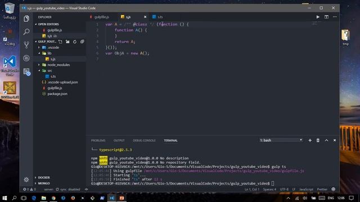The image size is (360, 202).
Task: Click the editor minimap
Action: tap(314, 24)
